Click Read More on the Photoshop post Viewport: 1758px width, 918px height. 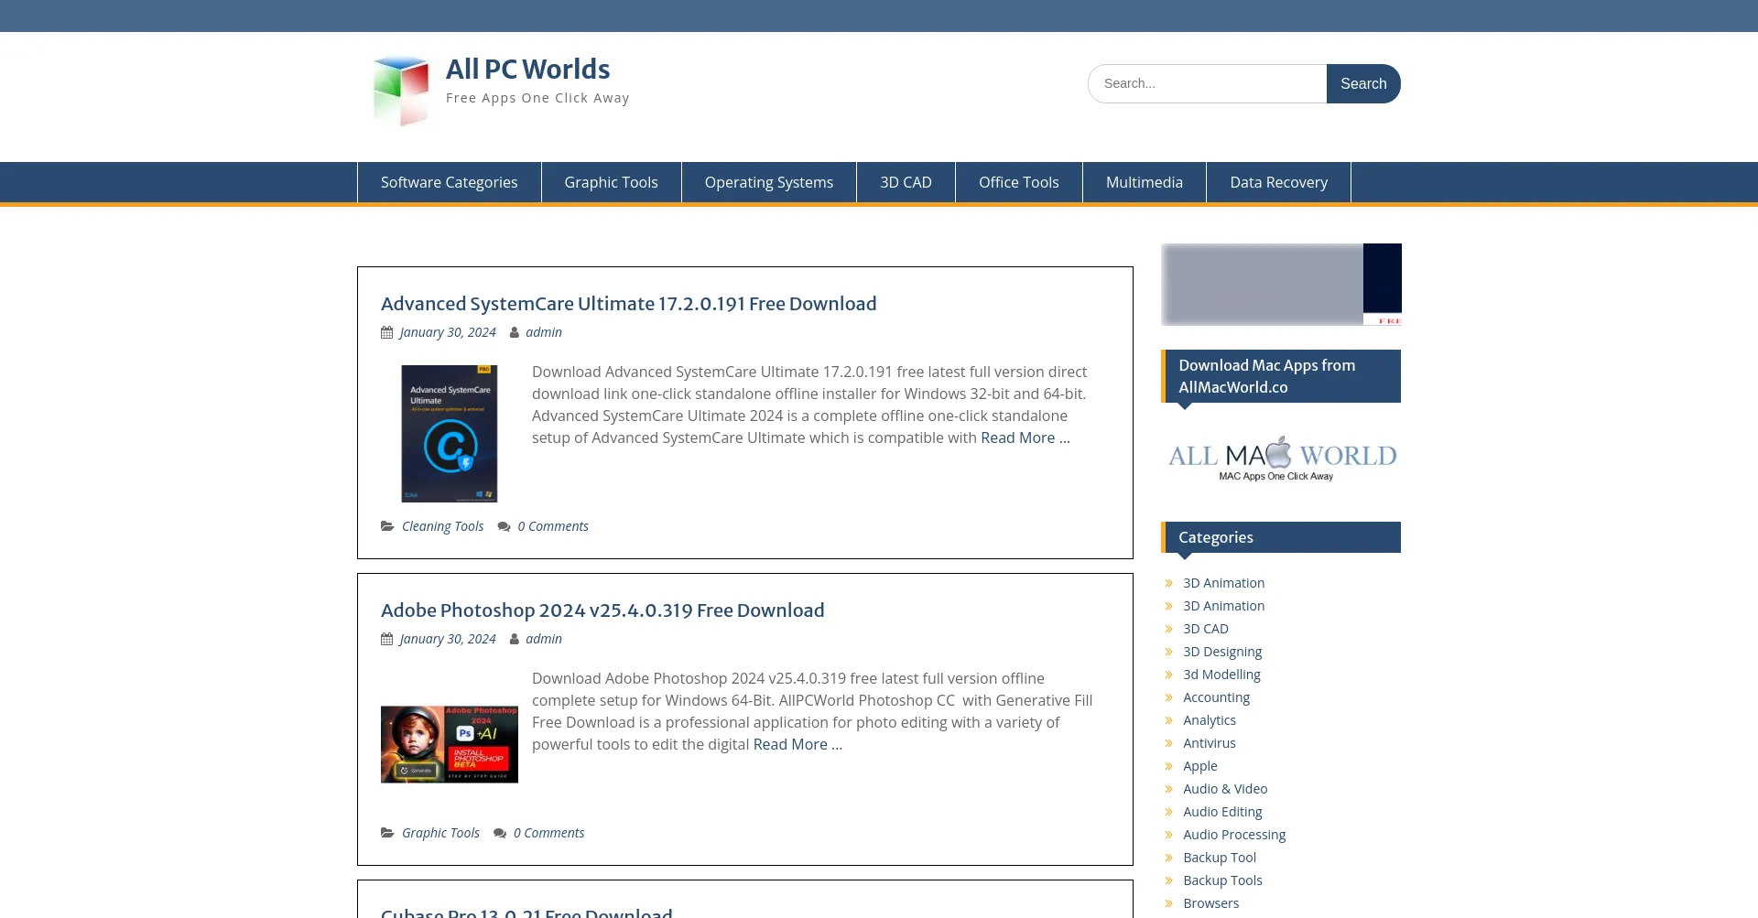pos(798,744)
